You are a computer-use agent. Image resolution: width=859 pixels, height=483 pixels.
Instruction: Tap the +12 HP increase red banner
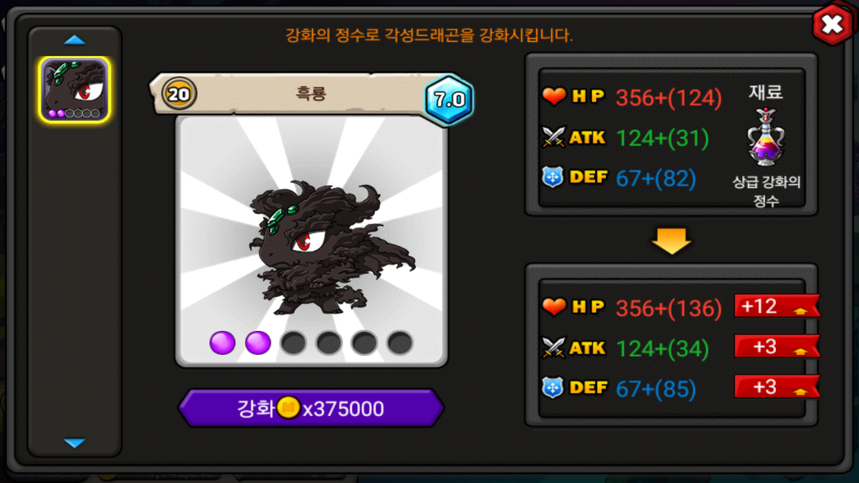click(x=777, y=306)
